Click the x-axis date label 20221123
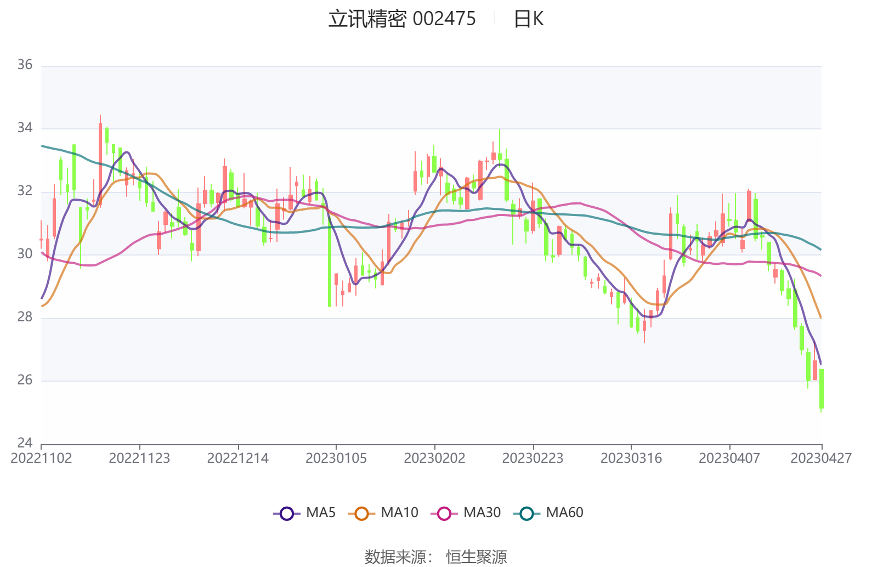The image size is (872, 567). 139,458
